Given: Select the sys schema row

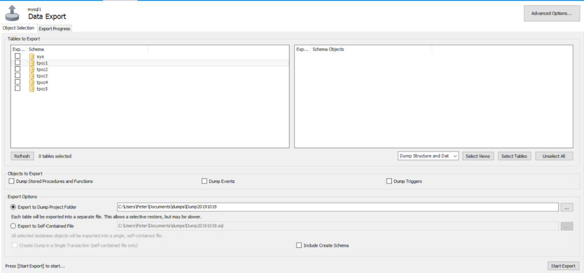Looking at the screenshot, I should point(150,56).
